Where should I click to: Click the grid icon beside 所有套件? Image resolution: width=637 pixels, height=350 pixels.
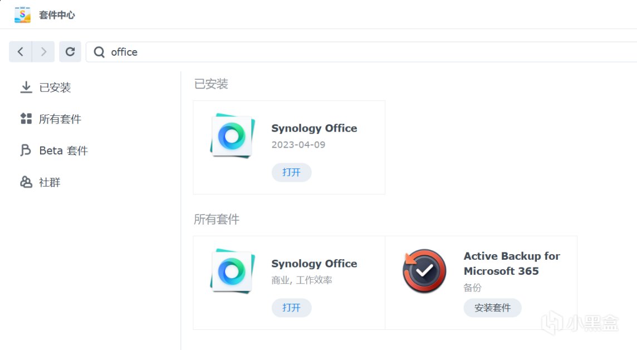click(x=26, y=118)
